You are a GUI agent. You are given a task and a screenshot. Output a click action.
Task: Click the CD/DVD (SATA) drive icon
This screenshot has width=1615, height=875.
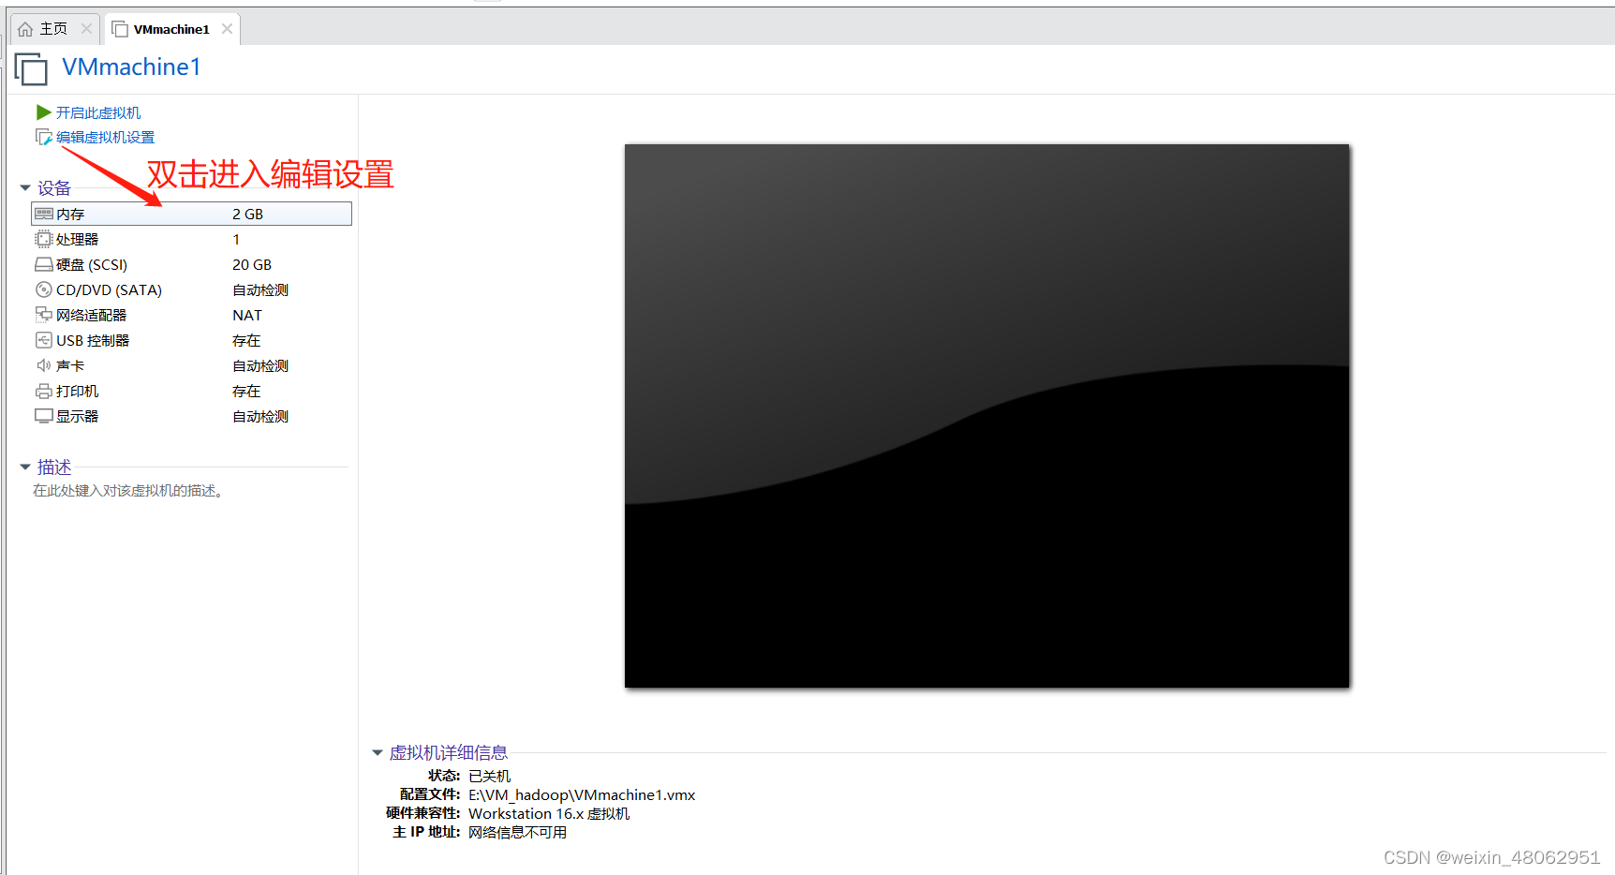(x=44, y=289)
